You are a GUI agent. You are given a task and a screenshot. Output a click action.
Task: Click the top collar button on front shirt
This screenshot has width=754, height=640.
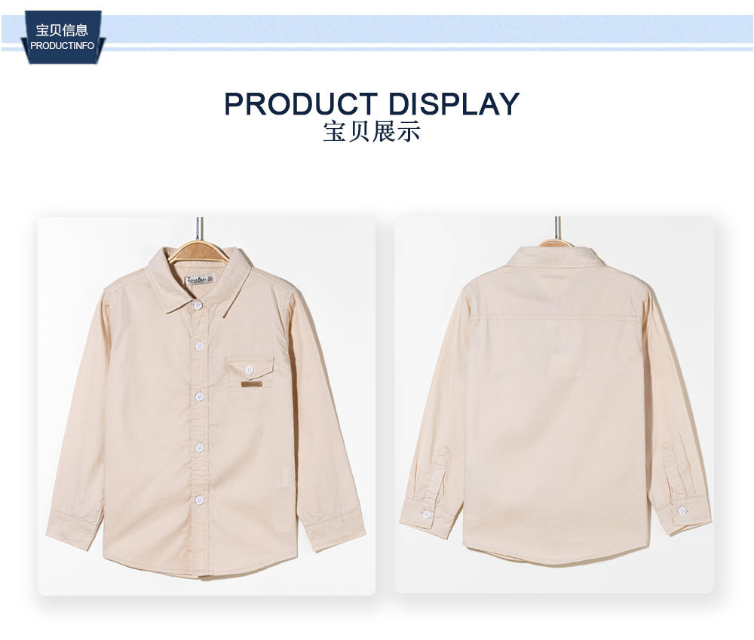[196, 306]
